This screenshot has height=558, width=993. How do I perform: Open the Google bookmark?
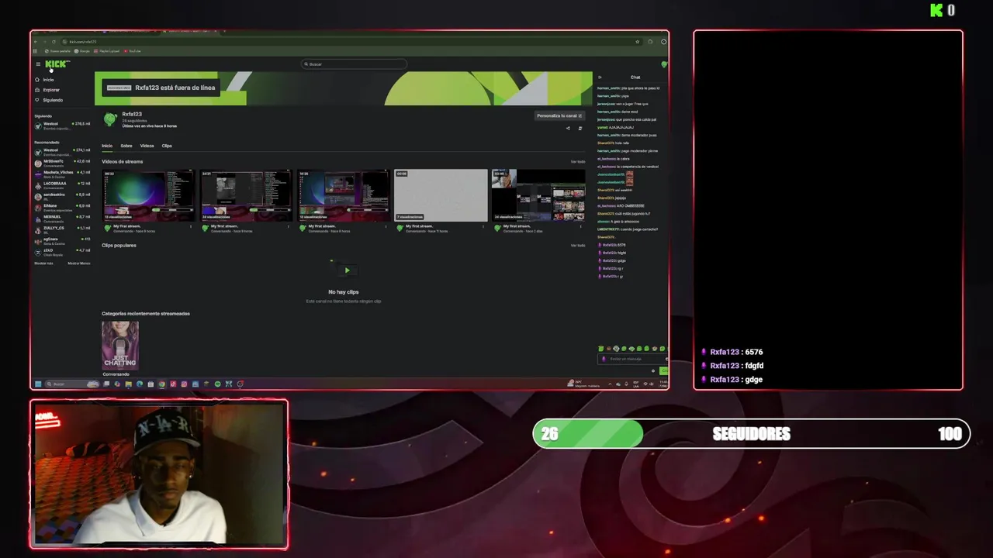click(82, 51)
